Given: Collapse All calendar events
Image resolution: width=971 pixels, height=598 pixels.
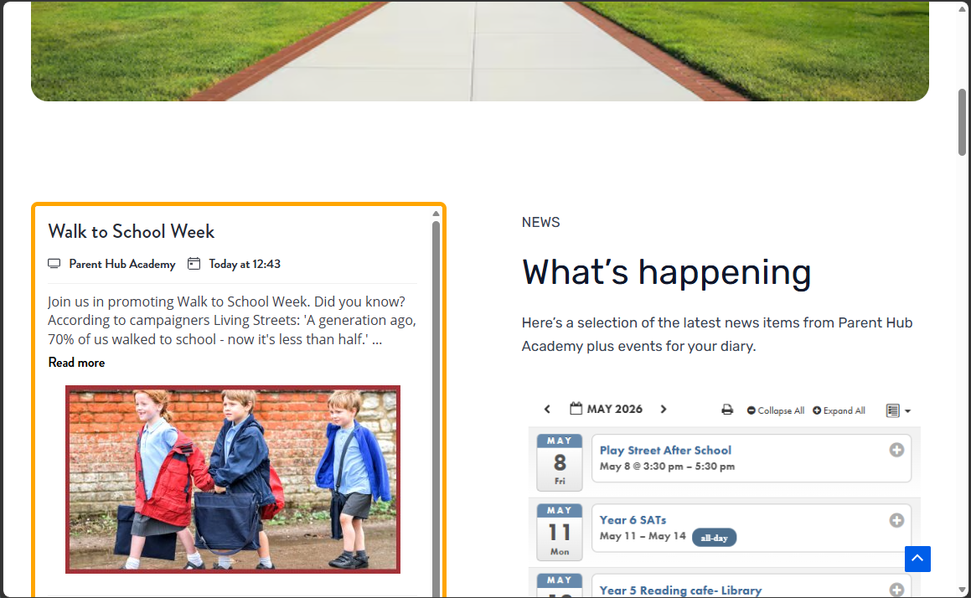Looking at the screenshot, I should pos(775,410).
